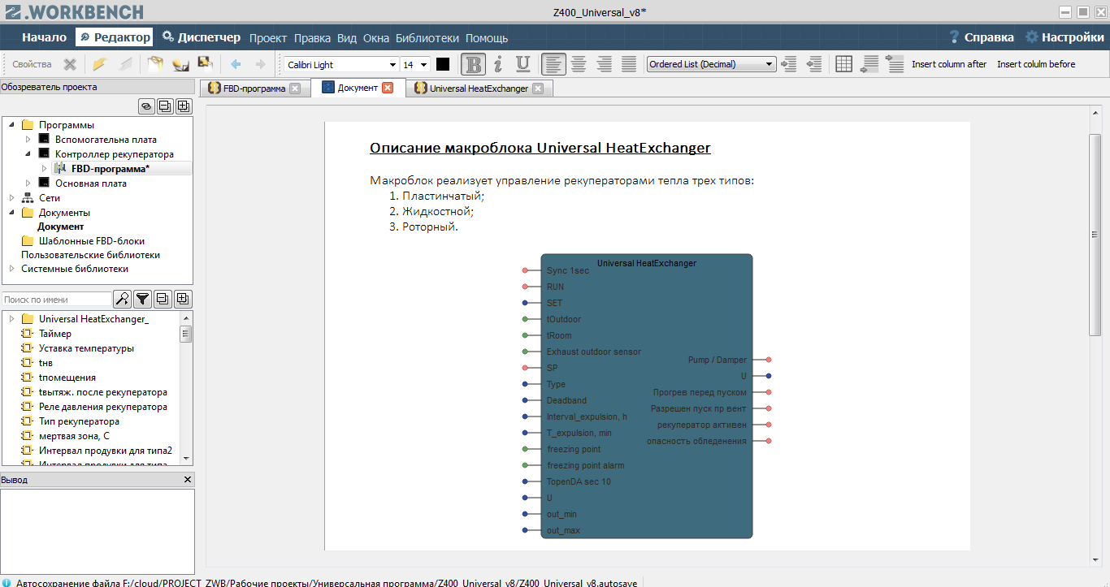Open the Библиотеки menu
The width and height of the screenshot is (1110, 587).
point(427,37)
